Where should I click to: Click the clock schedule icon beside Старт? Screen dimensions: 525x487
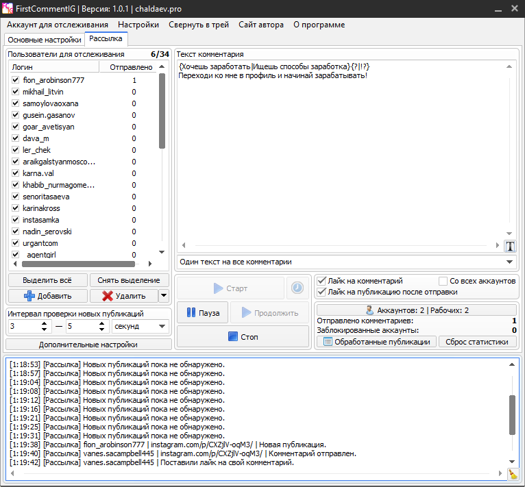(296, 288)
